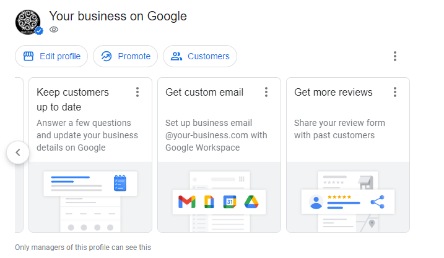Click the Google Drive icon
The width and height of the screenshot is (444, 258).
pyautogui.click(x=251, y=202)
